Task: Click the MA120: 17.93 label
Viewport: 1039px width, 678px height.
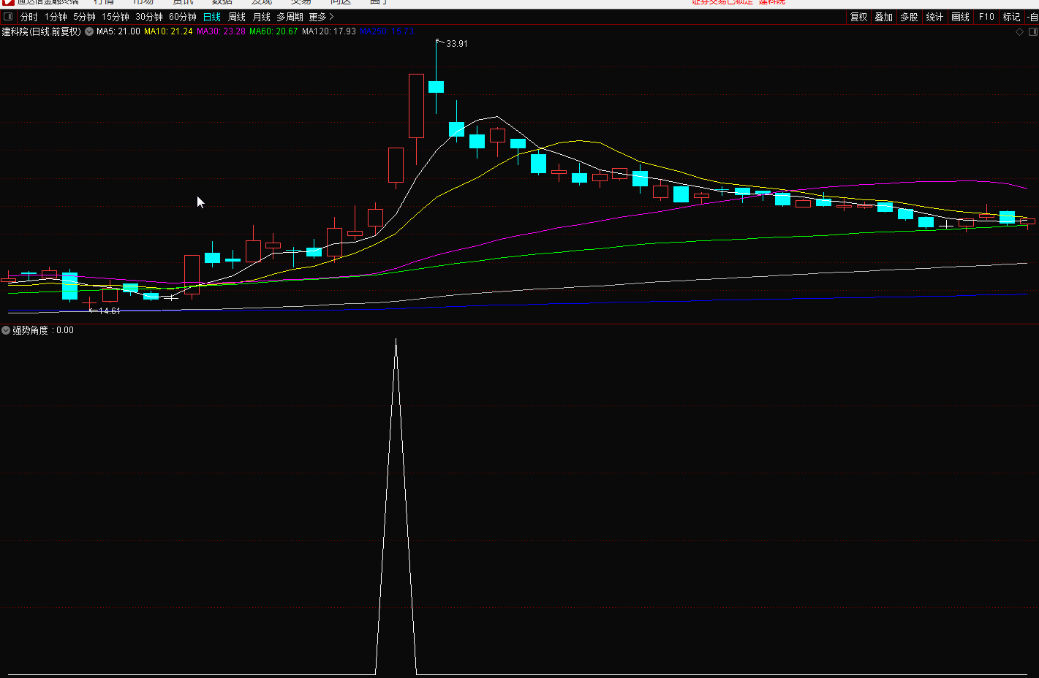Action: pyautogui.click(x=329, y=31)
